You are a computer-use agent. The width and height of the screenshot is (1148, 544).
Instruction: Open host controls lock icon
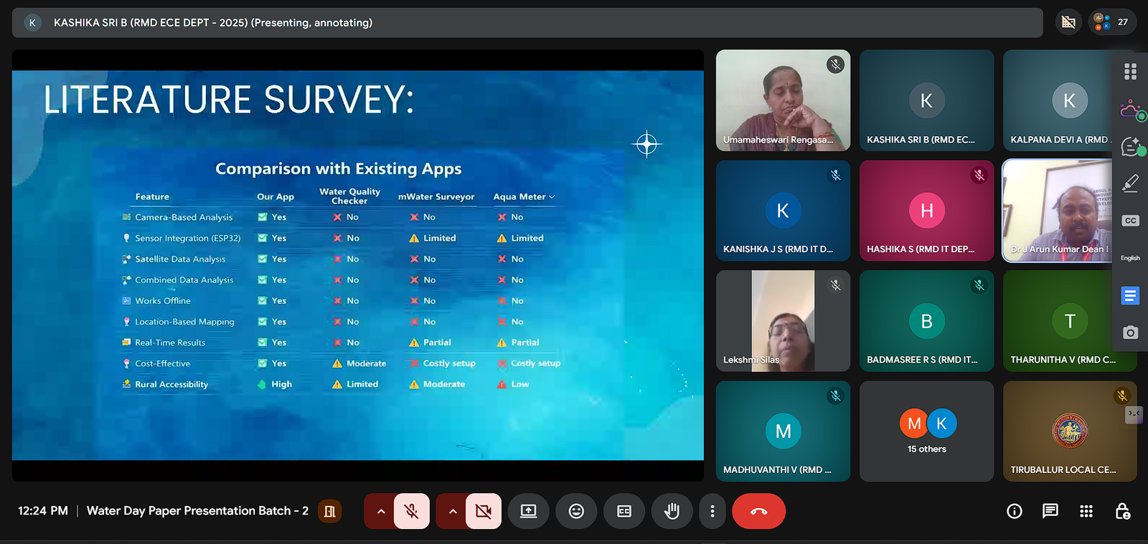pyautogui.click(x=1123, y=511)
